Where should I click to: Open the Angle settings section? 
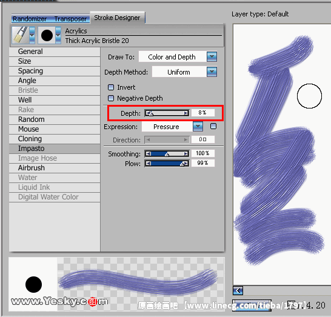pos(55,81)
